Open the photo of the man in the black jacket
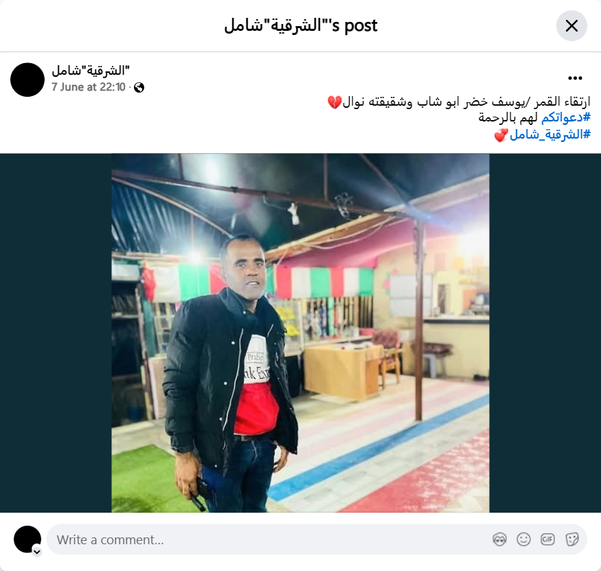The width and height of the screenshot is (601, 571). 300,333
